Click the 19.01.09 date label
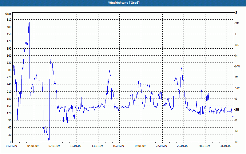 coord(140,146)
